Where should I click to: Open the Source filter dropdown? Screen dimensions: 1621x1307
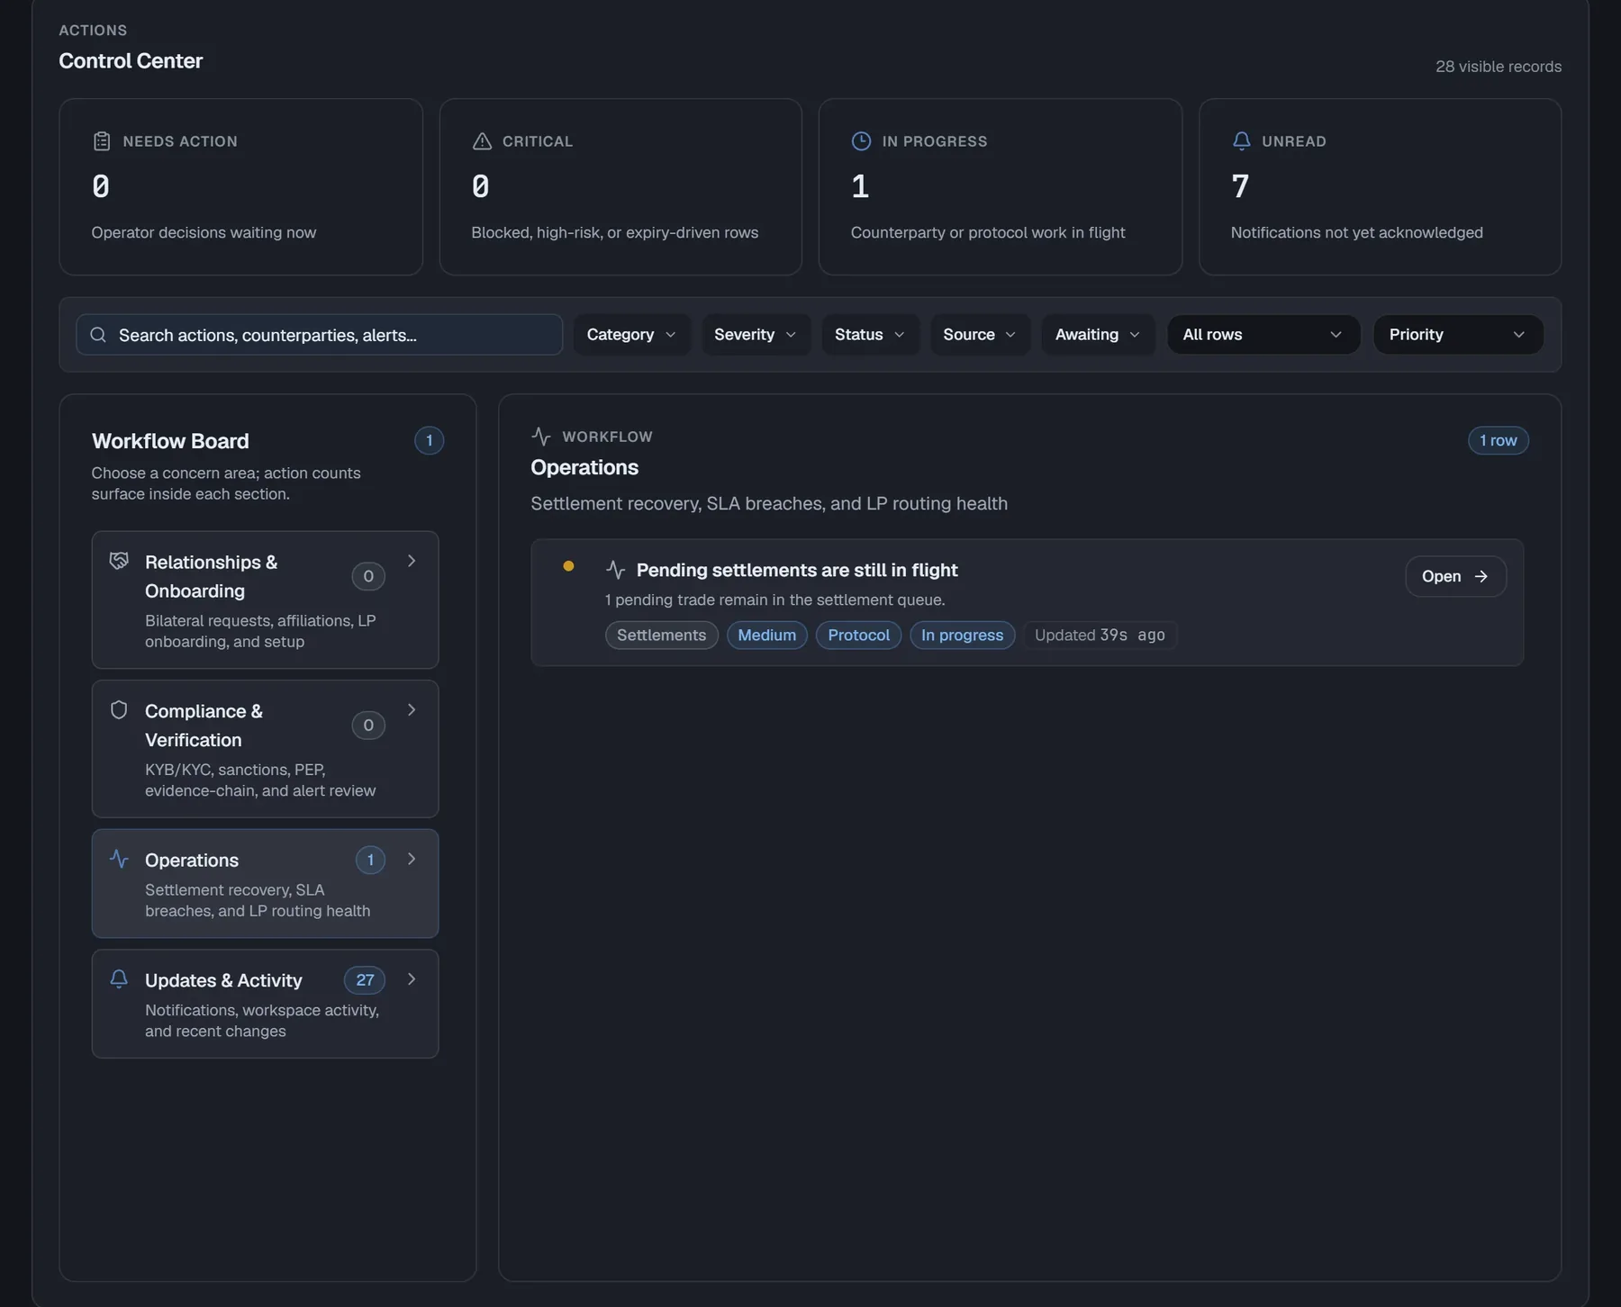coord(980,335)
